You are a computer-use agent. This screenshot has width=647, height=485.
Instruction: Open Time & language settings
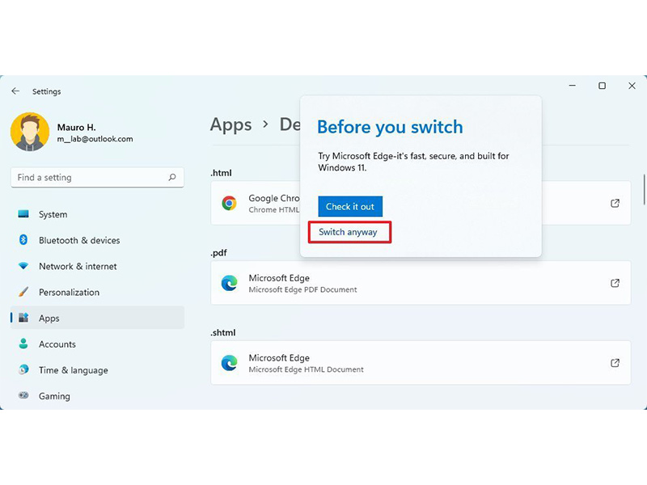[x=97, y=369]
